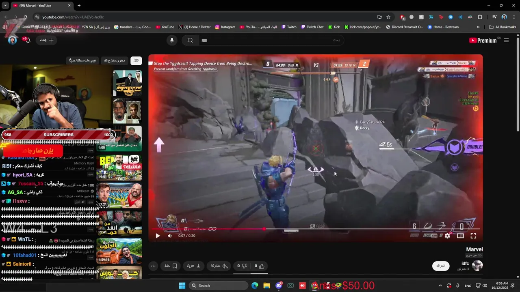
Task: Open the Discord Streamkit bookmark
Action: (x=405, y=27)
